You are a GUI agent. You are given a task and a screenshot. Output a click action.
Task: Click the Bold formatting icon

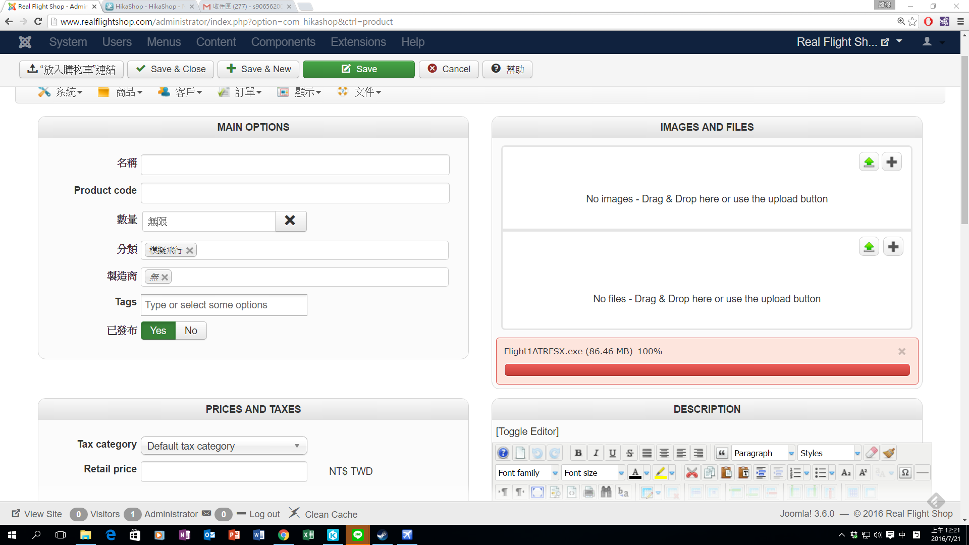click(x=578, y=453)
